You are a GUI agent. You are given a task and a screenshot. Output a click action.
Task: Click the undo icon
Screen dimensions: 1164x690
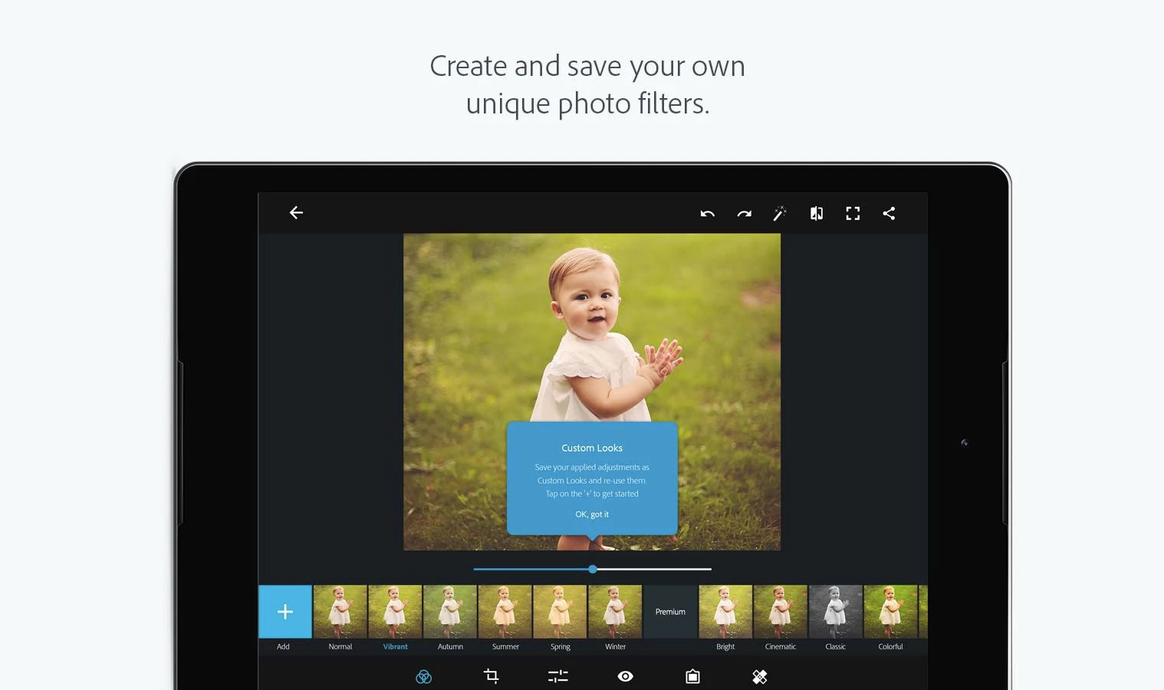pyautogui.click(x=707, y=214)
